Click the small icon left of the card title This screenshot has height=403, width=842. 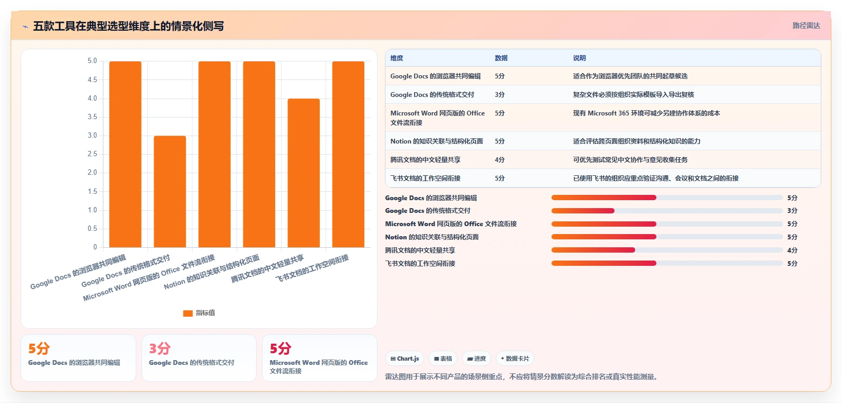[x=25, y=26]
